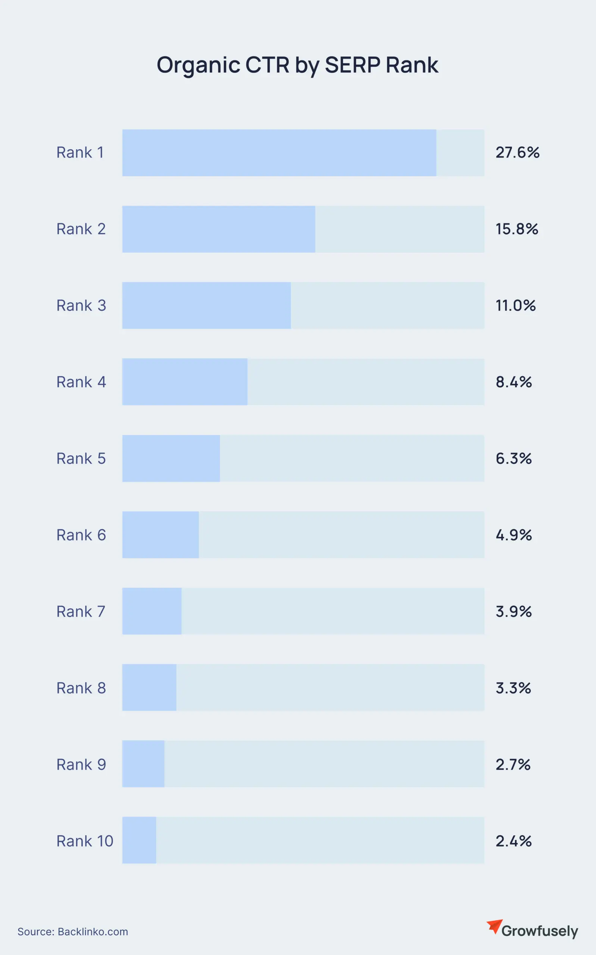
Task: Click the Organic CTR by SERP Rank title
Action: [297, 65]
